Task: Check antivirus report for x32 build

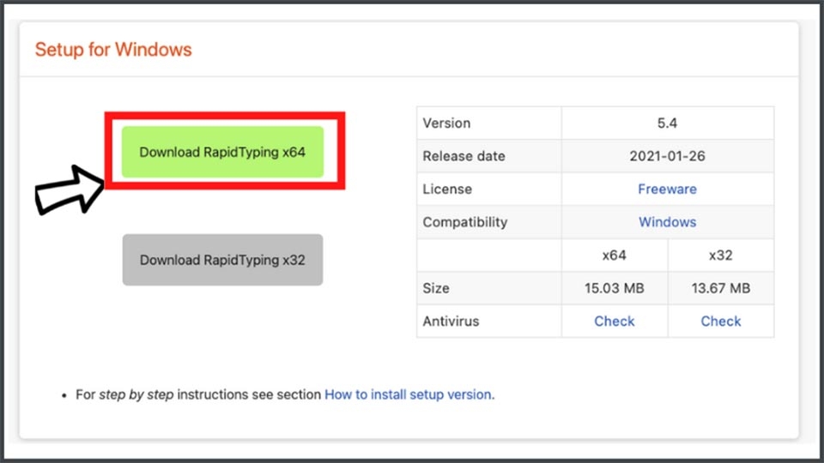Action: [720, 321]
